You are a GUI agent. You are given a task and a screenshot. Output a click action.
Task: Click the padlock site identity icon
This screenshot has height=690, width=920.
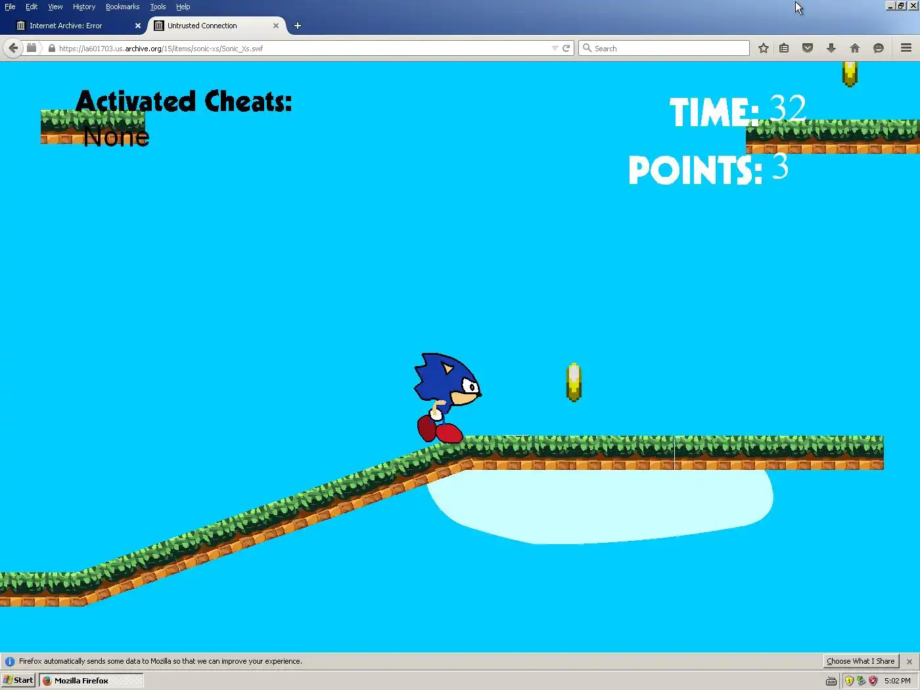51,48
